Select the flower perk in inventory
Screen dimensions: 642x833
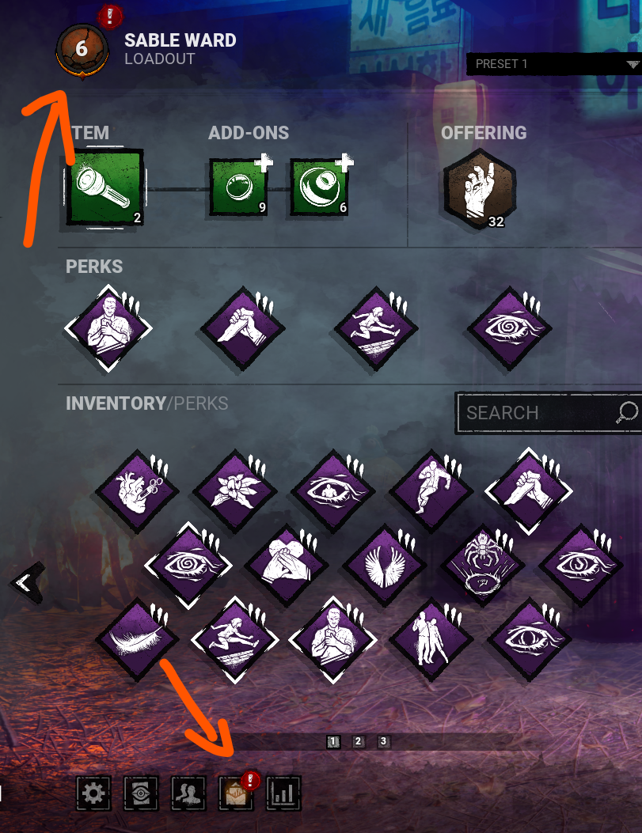(x=235, y=490)
